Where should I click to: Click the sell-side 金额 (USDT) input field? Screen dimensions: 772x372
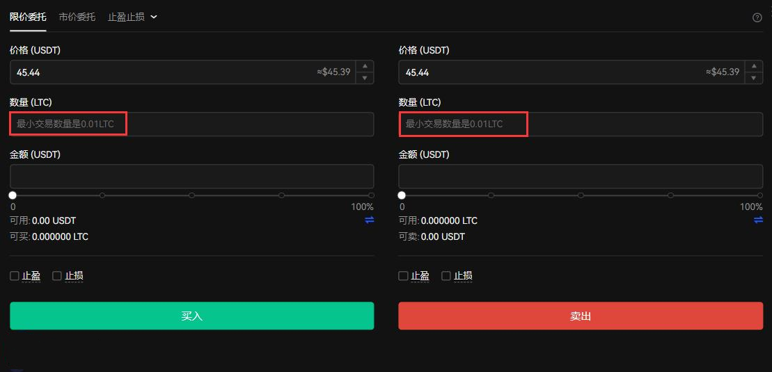click(581, 176)
